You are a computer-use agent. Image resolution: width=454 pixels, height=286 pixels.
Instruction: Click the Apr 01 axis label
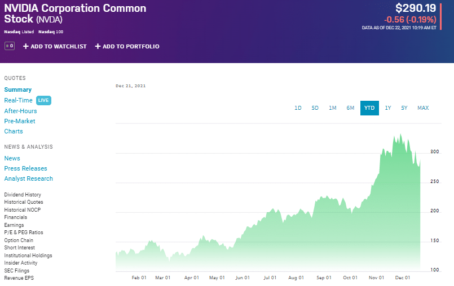coord(192,278)
